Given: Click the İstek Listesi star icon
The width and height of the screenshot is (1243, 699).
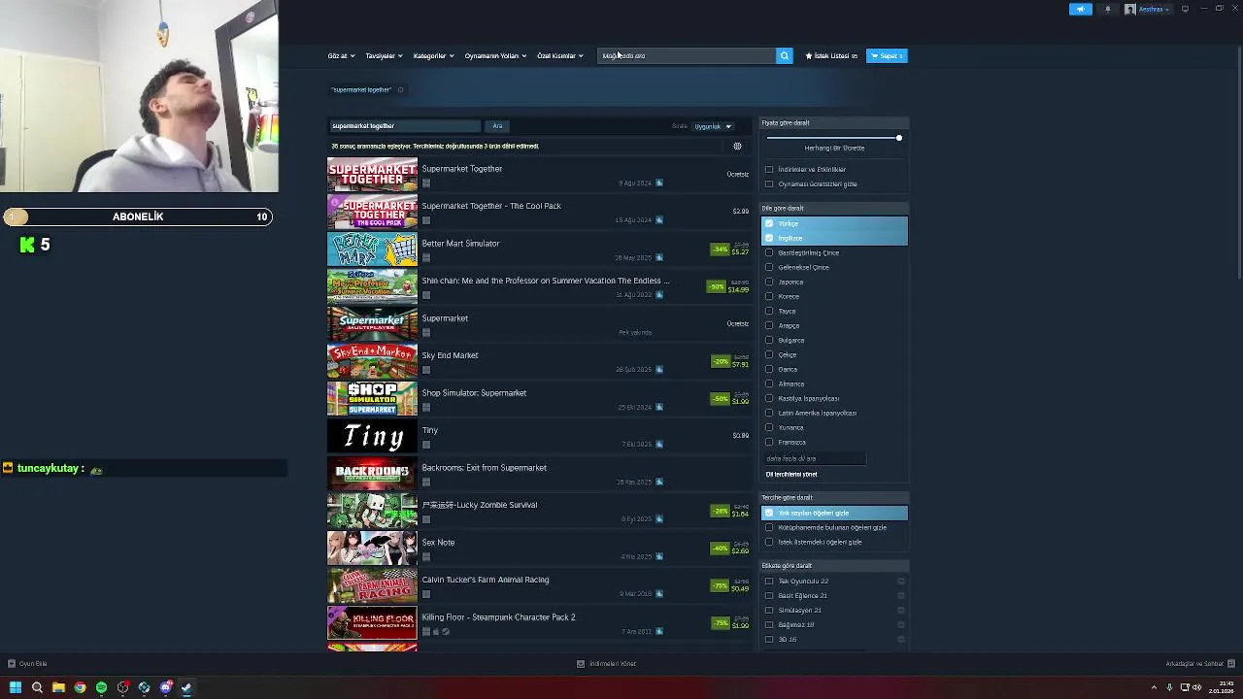Looking at the screenshot, I should [x=809, y=56].
